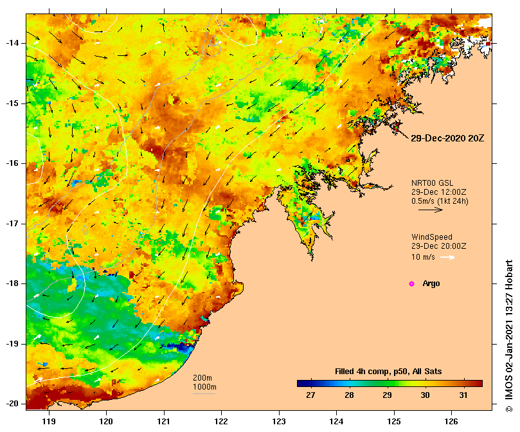Click the green 29 degree colorbar section

(x=387, y=384)
